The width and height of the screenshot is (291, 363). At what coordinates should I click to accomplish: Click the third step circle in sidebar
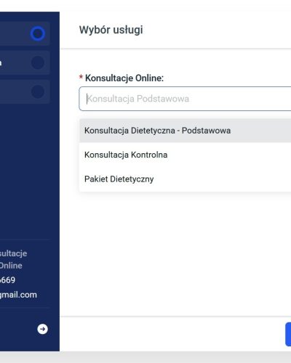click(x=38, y=91)
